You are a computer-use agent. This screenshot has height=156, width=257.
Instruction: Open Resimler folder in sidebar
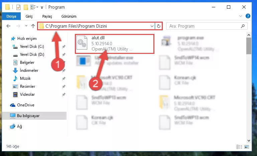(x=27, y=86)
